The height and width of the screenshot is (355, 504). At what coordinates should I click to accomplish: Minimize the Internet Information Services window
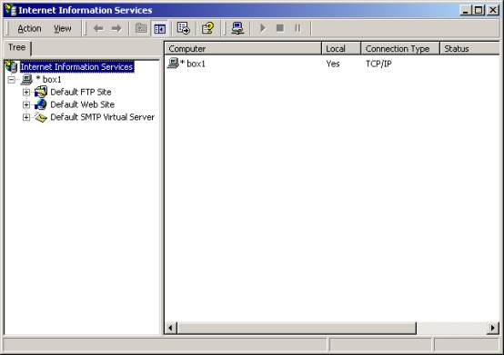coord(466,10)
